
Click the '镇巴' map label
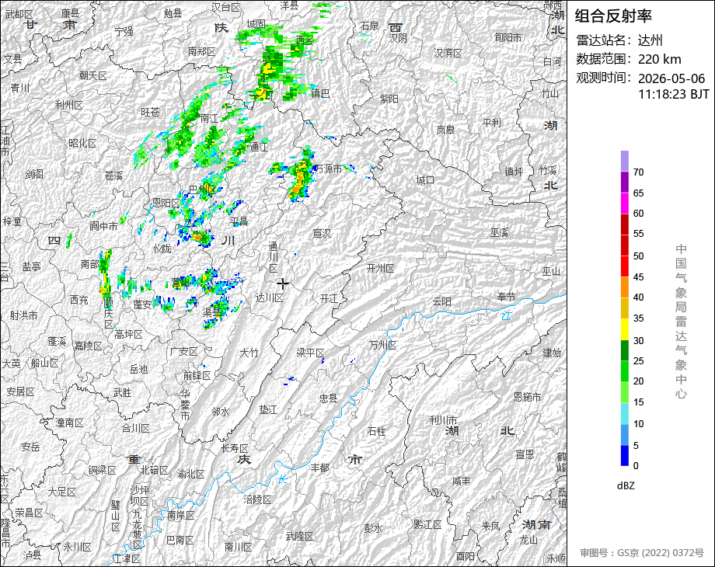coord(320,93)
